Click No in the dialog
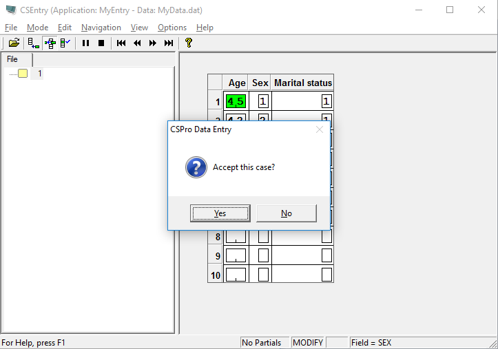The height and width of the screenshot is (349, 498). click(x=286, y=213)
